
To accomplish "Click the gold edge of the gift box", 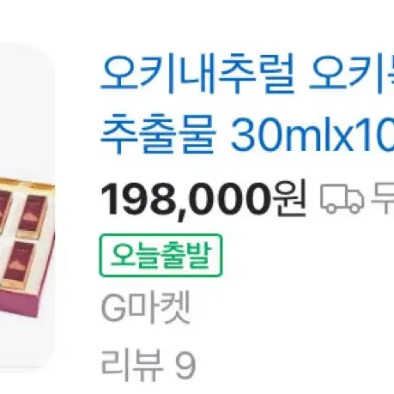I will 26,183.
